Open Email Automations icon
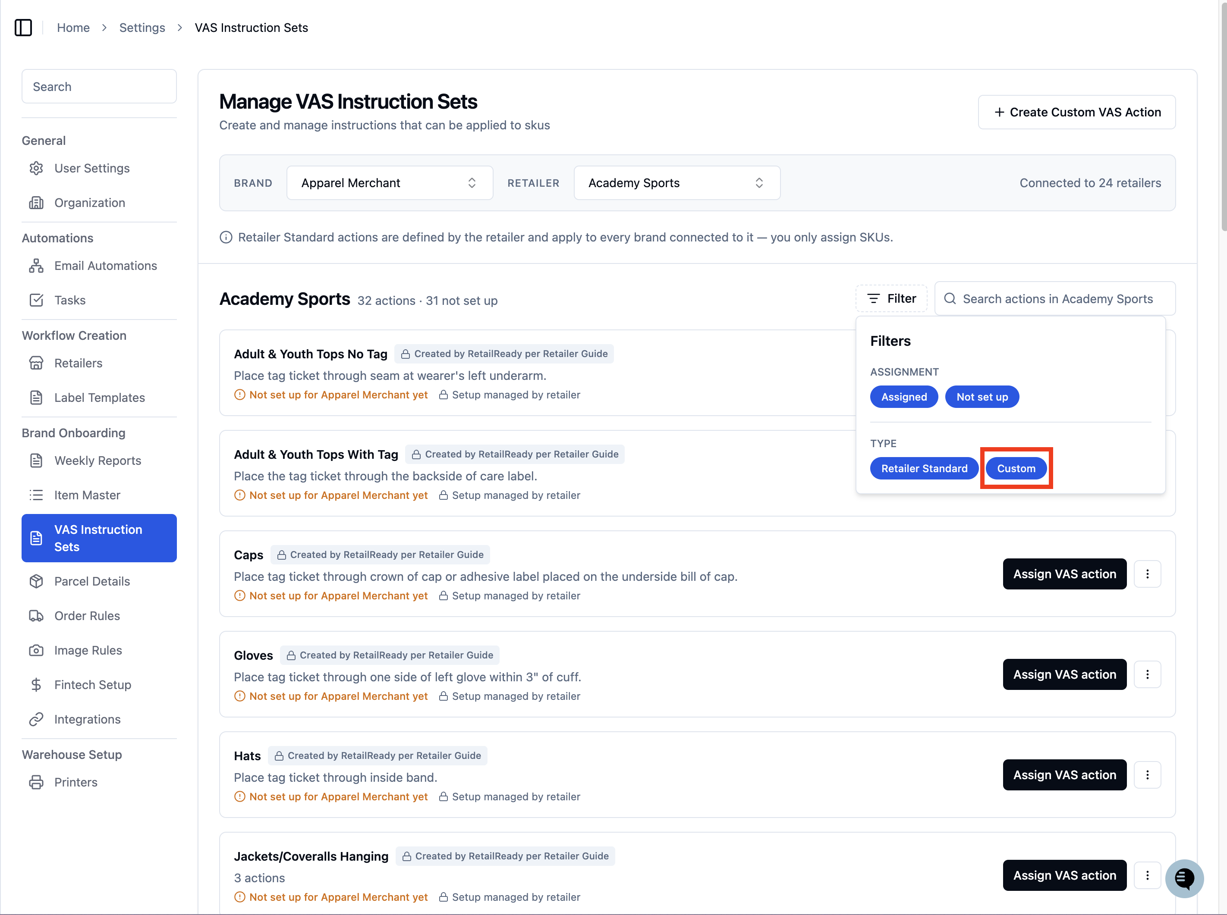Screen dimensions: 1227x915 coord(37,266)
